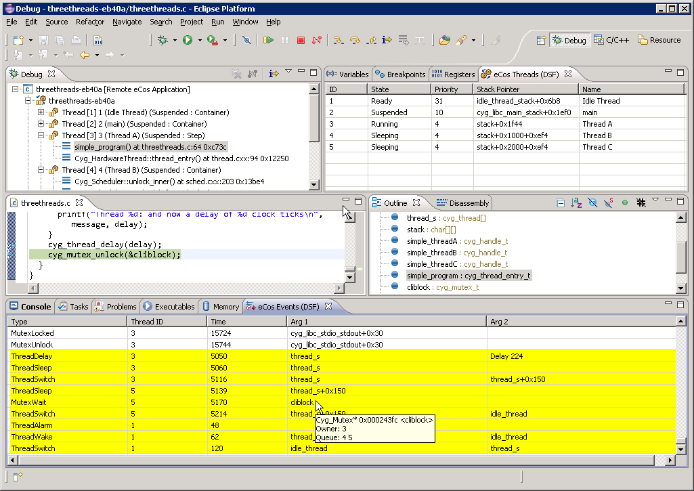Click the Debug bug launch icon

click(x=163, y=40)
